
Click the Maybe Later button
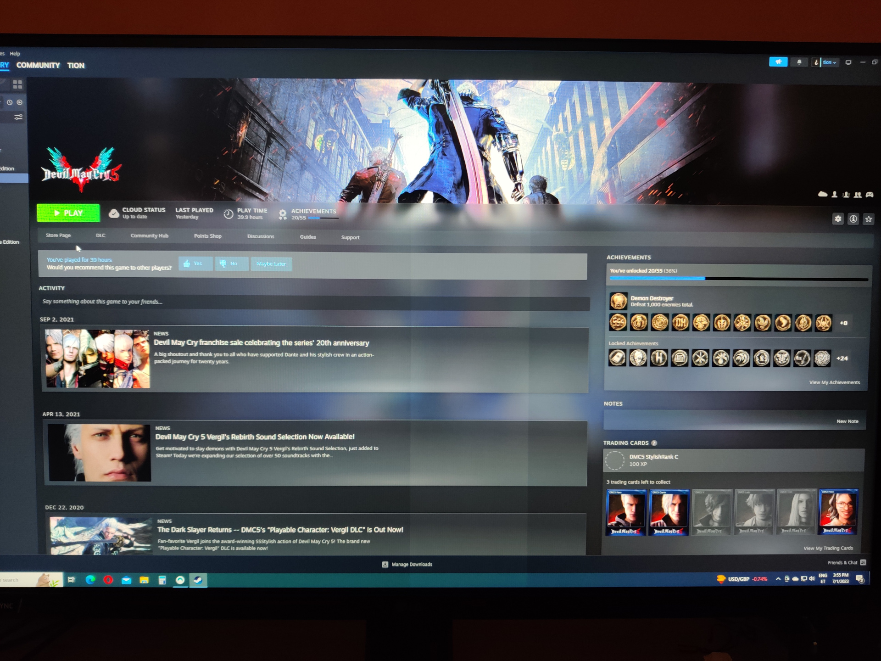pos(271,264)
